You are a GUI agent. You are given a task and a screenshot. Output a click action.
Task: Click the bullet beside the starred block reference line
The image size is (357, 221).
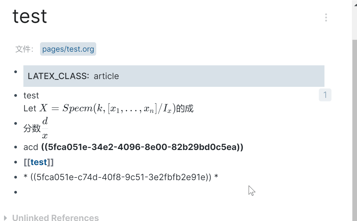pyautogui.click(x=16, y=177)
